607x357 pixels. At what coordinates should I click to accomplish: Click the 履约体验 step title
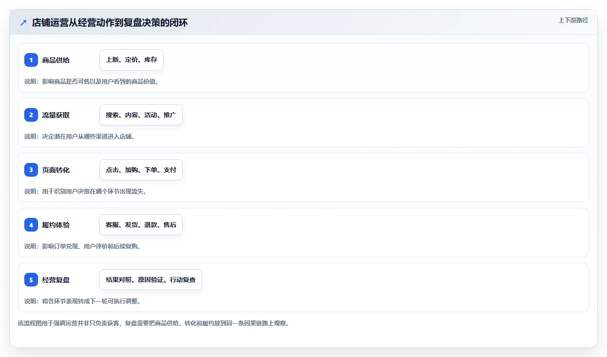[x=56, y=225]
